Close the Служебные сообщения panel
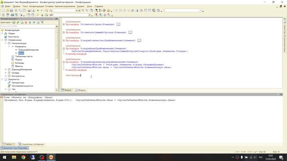 pyautogui.click(x=281, y=94)
